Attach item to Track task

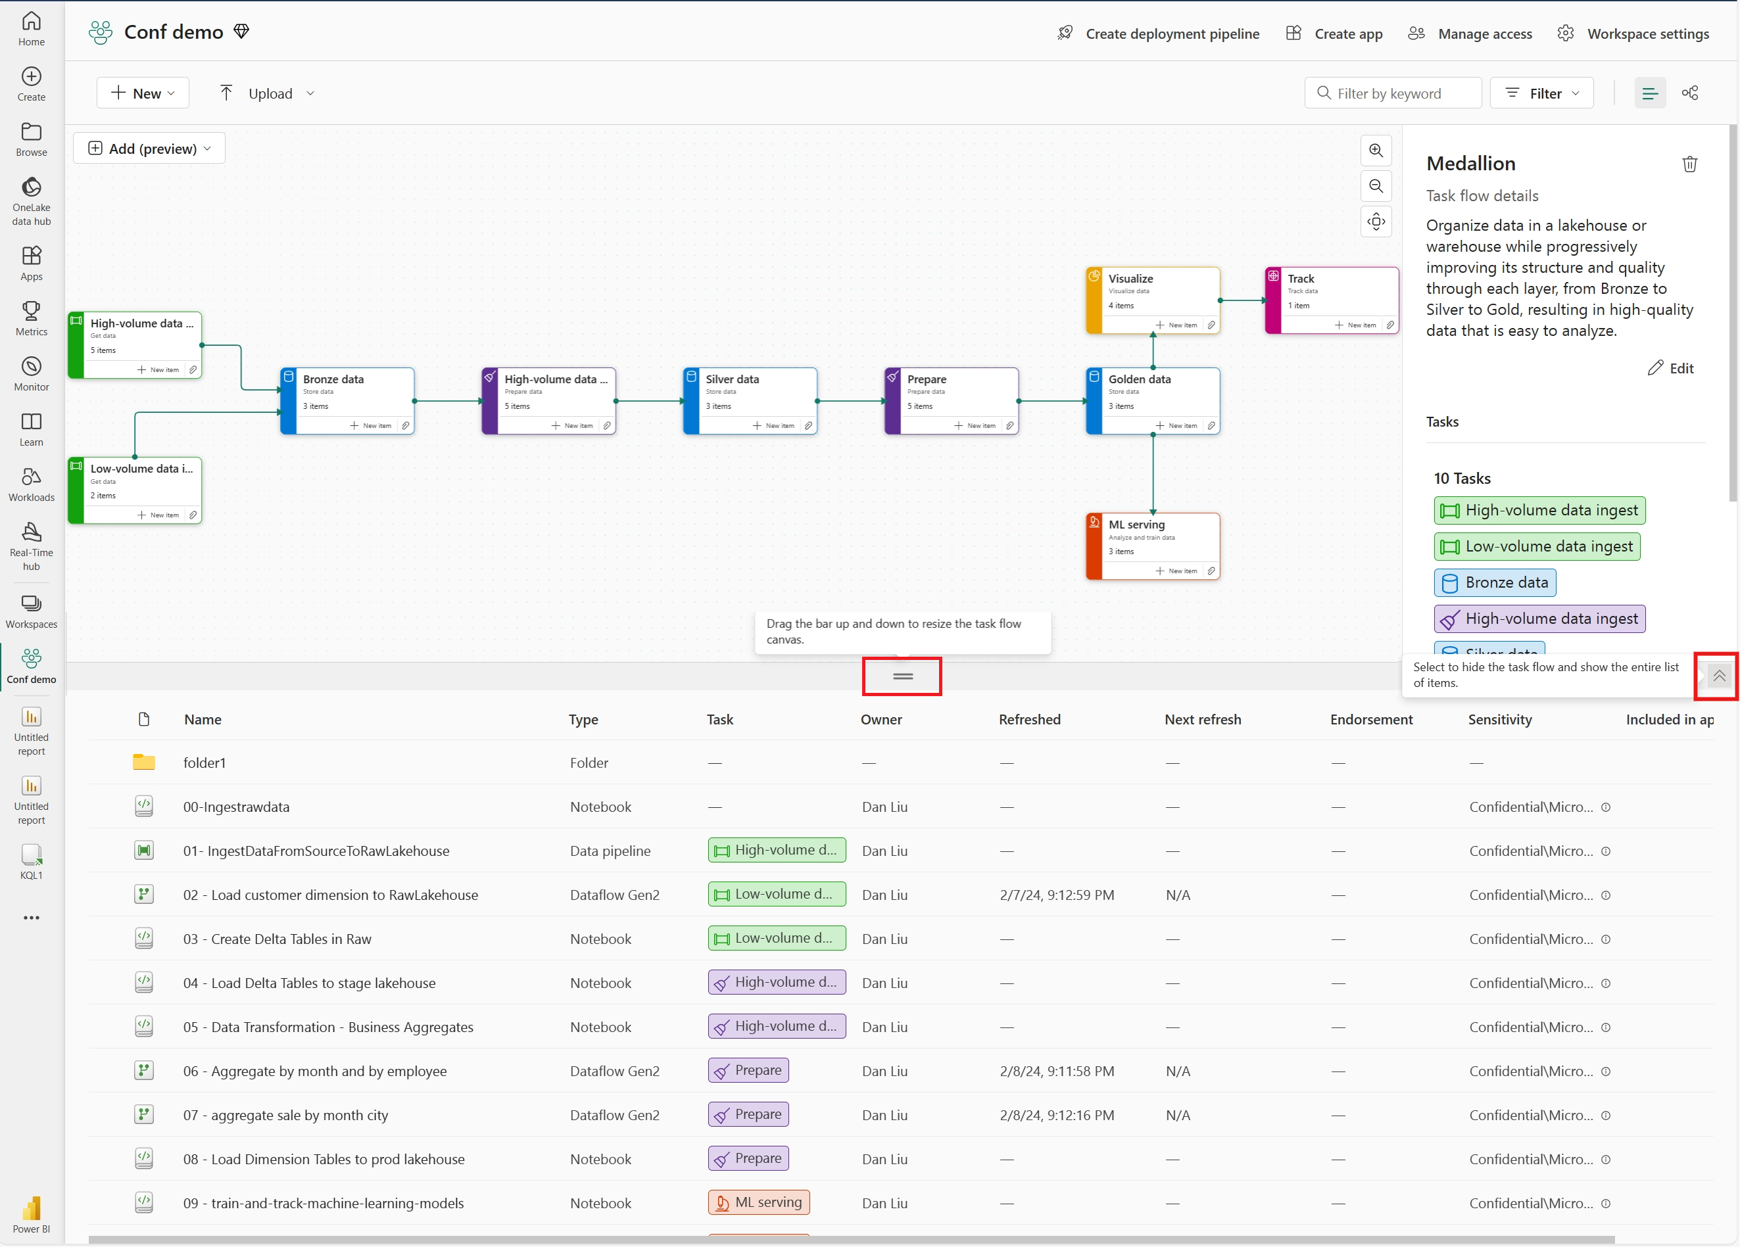click(x=1390, y=325)
